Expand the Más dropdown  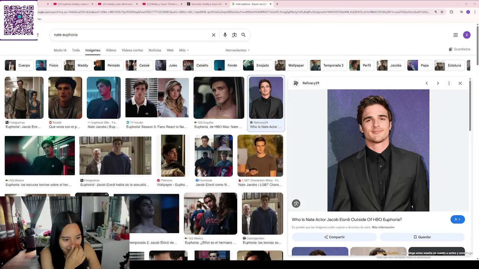tap(184, 50)
